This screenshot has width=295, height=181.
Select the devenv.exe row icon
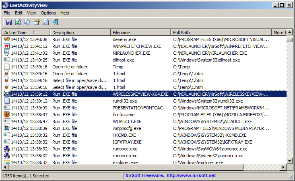pos(7,39)
